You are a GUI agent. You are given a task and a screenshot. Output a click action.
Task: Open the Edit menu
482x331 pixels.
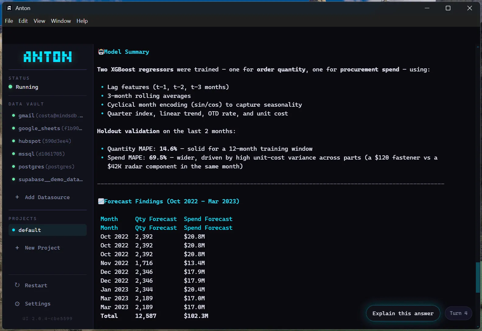[23, 21]
